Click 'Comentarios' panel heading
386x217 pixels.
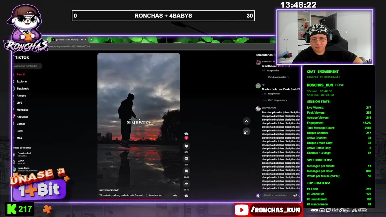point(264,55)
